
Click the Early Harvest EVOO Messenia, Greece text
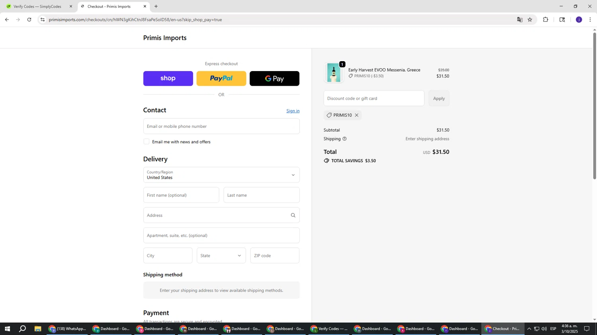click(384, 70)
